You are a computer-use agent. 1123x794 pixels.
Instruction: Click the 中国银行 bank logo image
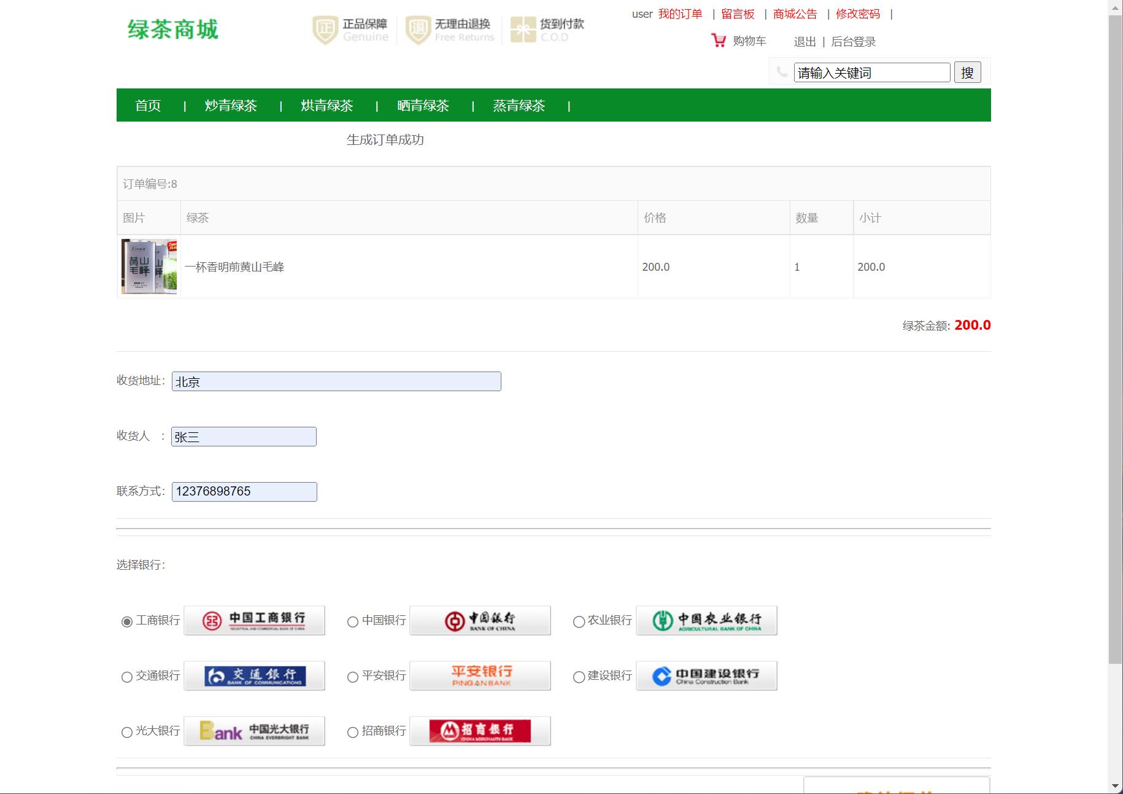480,620
